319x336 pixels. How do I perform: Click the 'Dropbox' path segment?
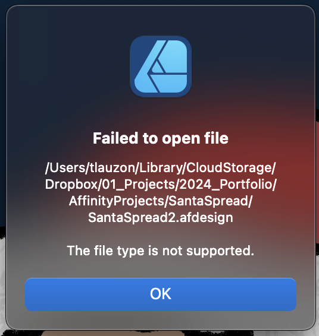71,184
